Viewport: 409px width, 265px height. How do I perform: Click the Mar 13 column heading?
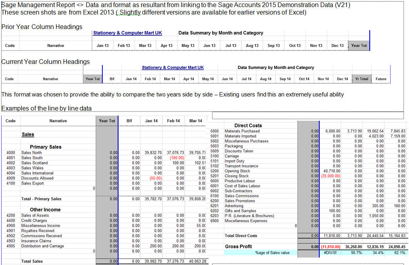145,45
